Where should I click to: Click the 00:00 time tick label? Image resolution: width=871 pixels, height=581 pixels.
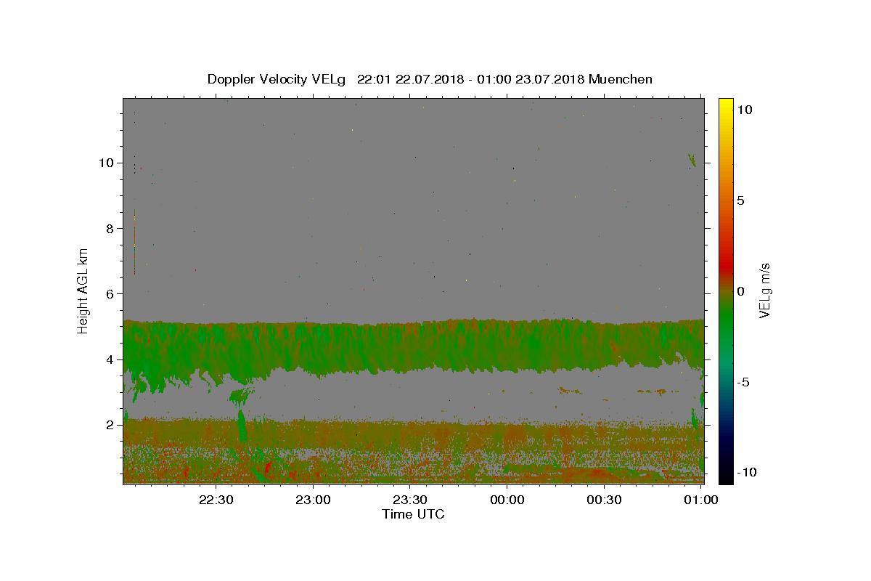click(507, 500)
